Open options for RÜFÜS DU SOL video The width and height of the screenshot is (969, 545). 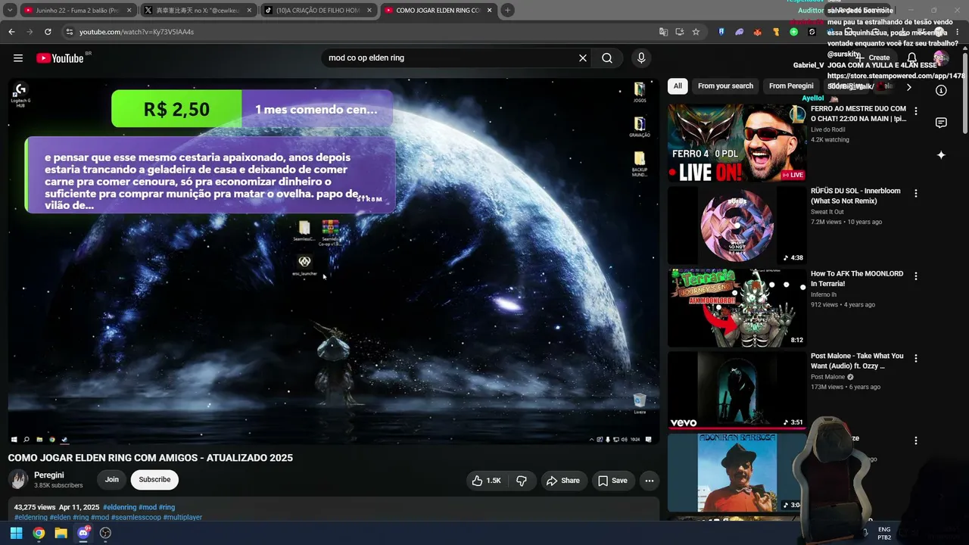point(915,194)
